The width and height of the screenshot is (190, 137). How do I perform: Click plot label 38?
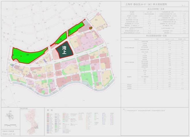coord(42,84)
